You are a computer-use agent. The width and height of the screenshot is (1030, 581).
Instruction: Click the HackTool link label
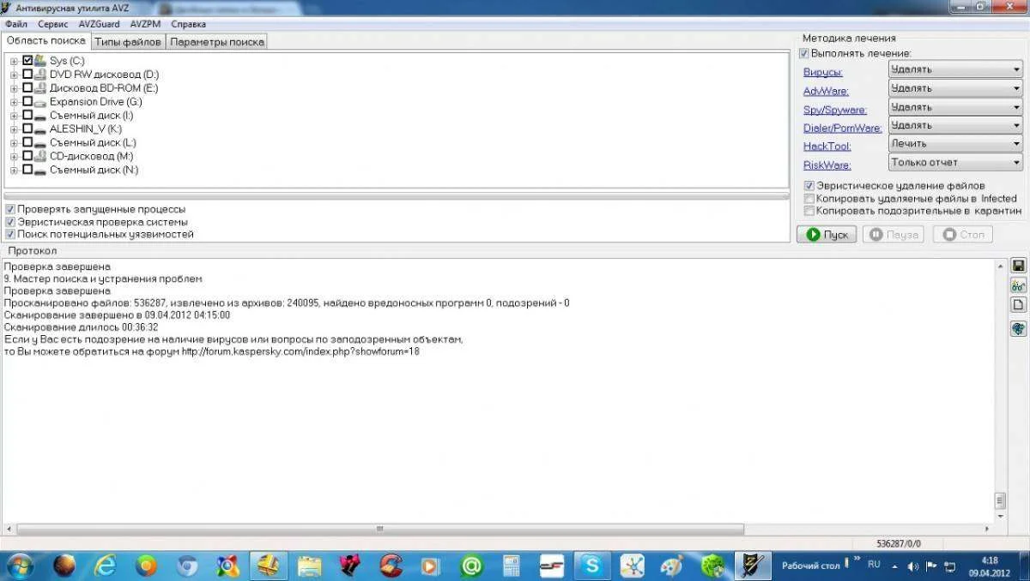[x=827, y=147]
